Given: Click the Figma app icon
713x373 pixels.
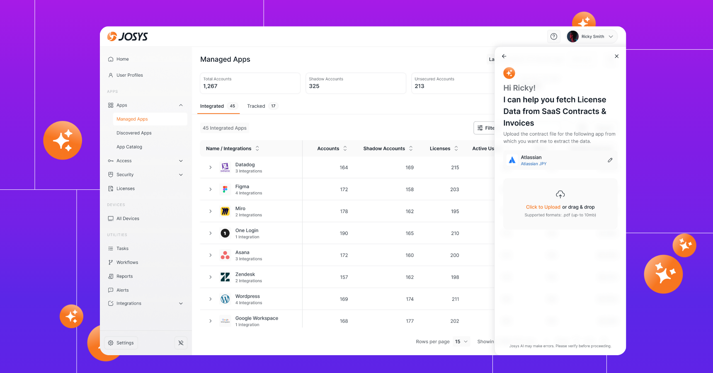Looking at the screenshot, I should [x=225, y=189].
